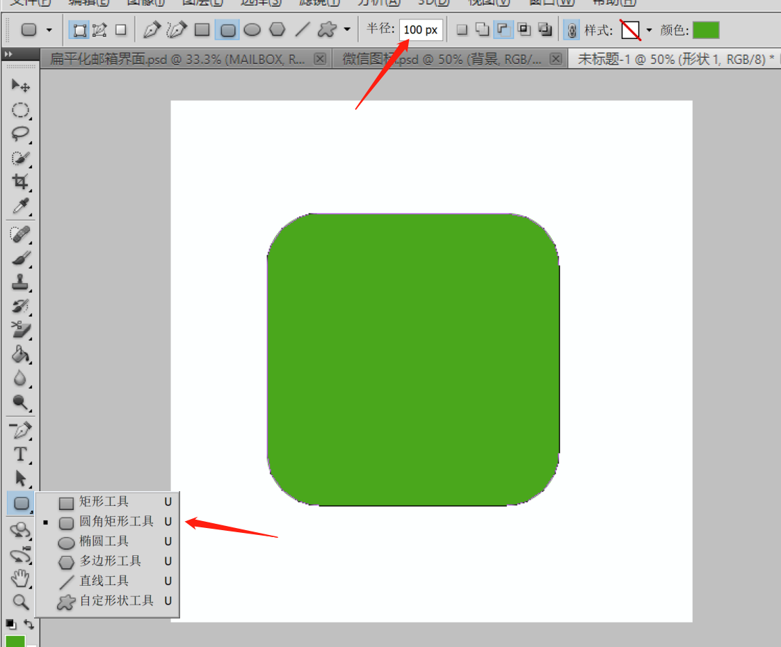Select the Pen tool in the toolbox
This screenshot has width=781, height=647.
[20, 431]
